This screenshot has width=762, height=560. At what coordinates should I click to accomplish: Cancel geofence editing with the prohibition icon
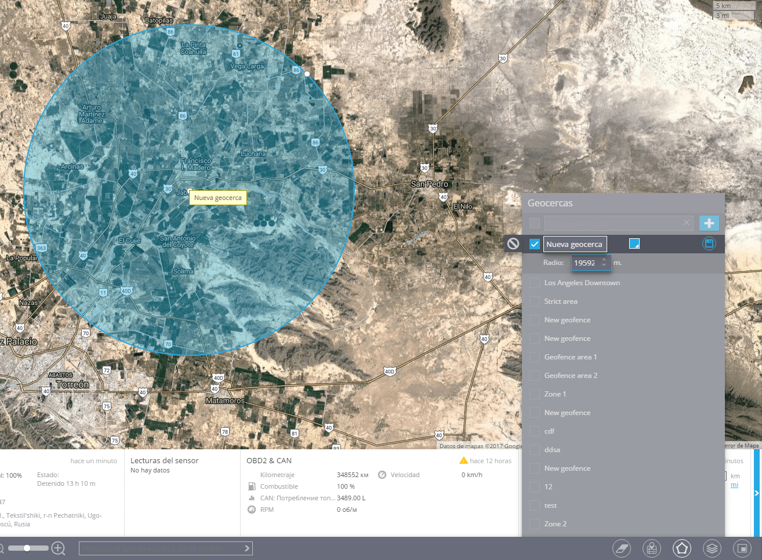[x=513, y=244]
